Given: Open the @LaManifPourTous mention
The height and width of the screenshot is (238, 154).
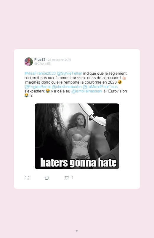Looking at the screenshot, I should 100,87.
